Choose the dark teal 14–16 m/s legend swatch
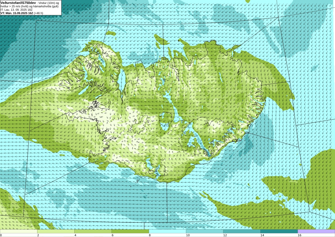 coord(279,231)
